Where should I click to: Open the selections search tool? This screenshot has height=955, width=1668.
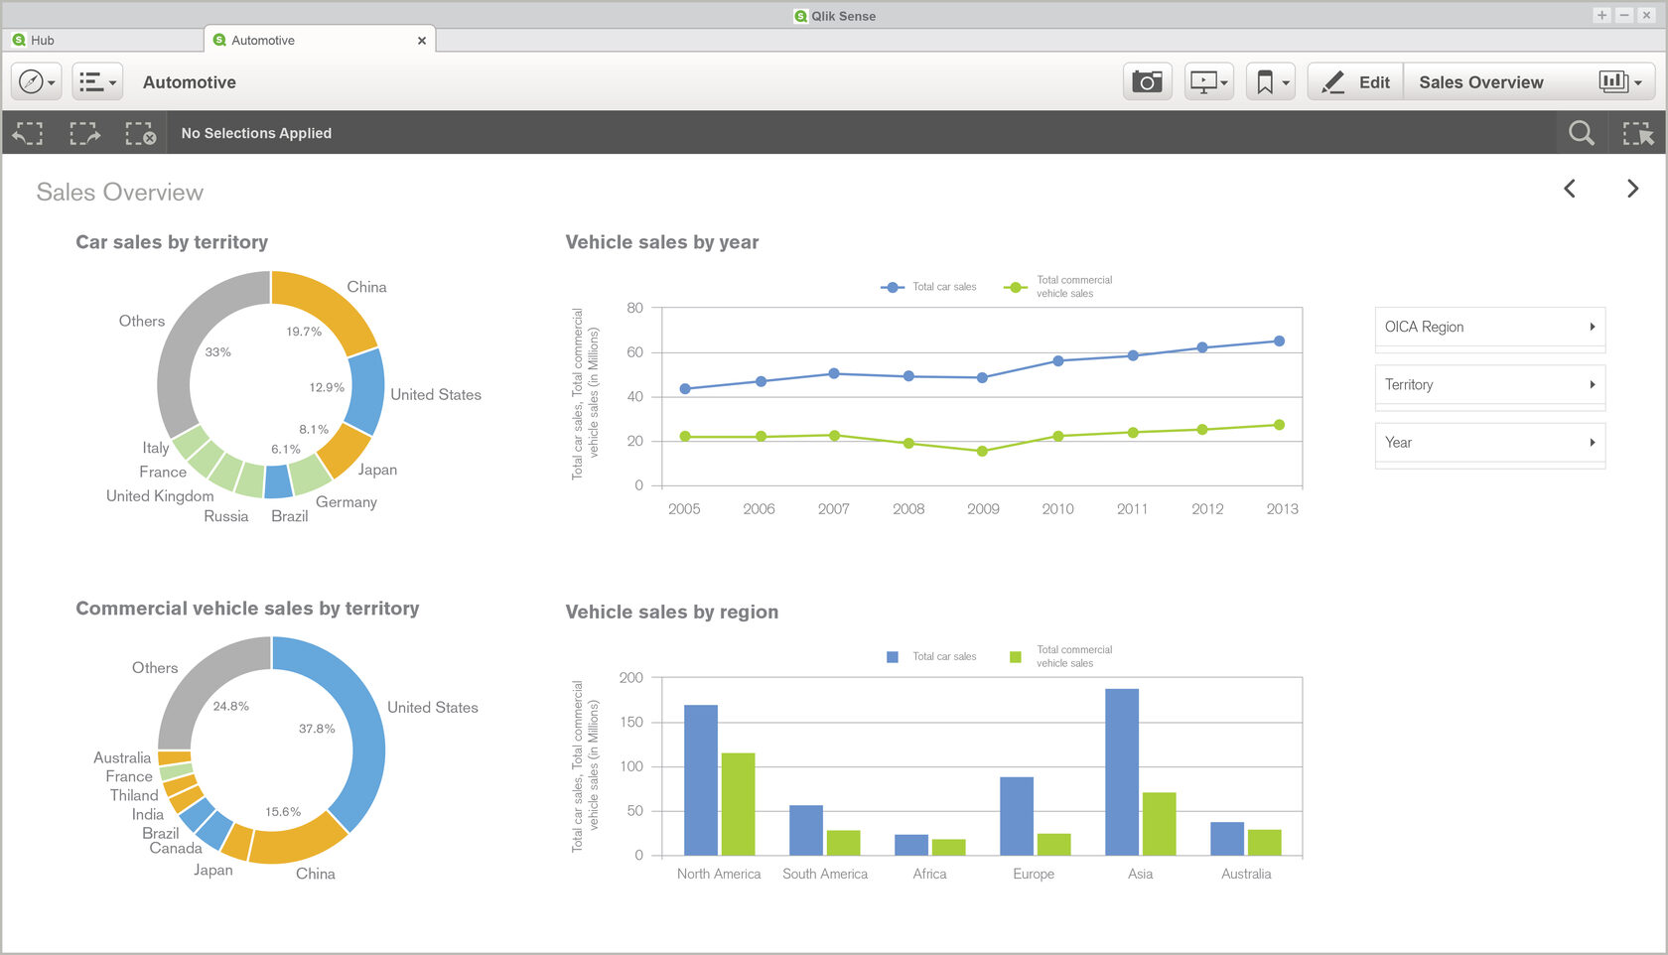tap(1582, 133)
